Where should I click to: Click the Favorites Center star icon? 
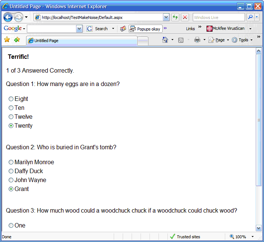point(7,40)
